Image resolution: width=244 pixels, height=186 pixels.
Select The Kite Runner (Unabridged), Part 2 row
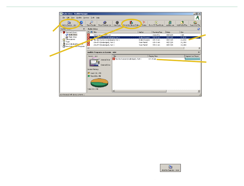(144, 37)
